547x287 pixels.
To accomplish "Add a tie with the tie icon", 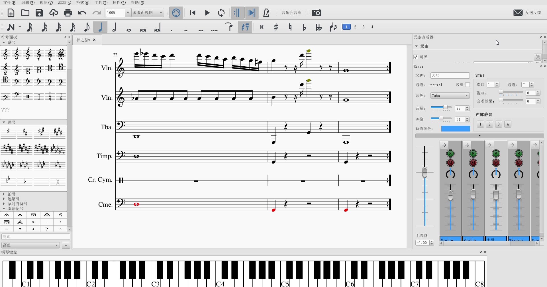I will [x=229, y=27].
